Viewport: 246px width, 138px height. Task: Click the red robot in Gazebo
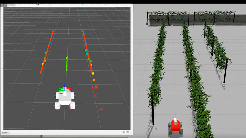175,126
